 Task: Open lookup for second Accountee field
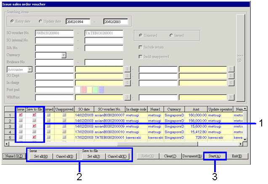pos(231,69)
